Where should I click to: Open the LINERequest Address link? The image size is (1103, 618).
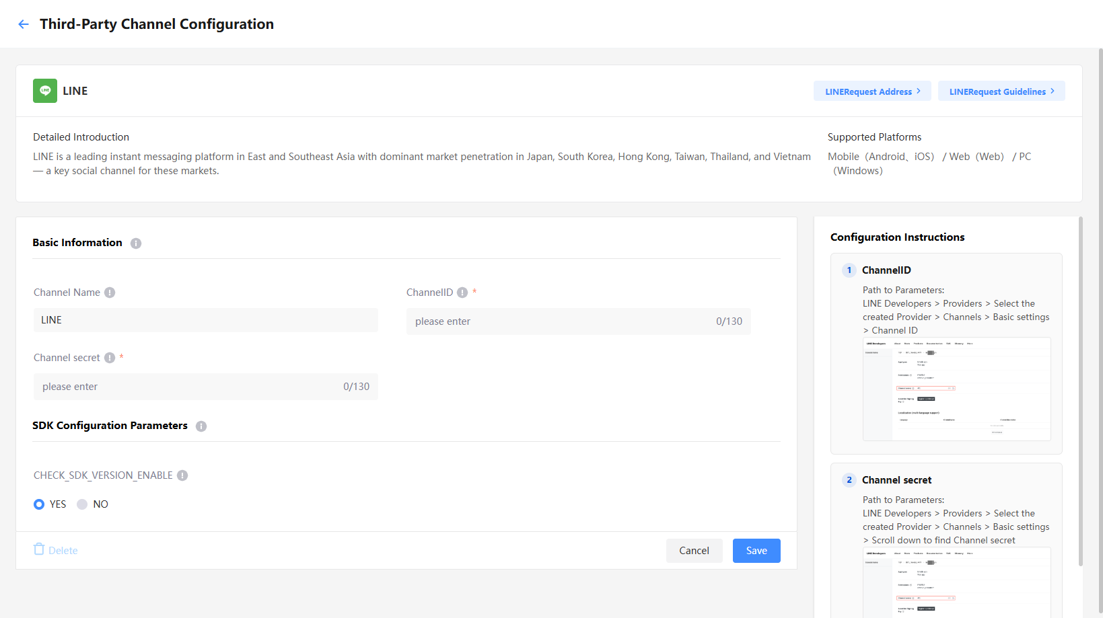pos(872,91)
